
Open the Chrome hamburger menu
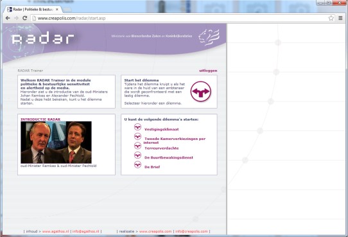[x=340, y=18]
